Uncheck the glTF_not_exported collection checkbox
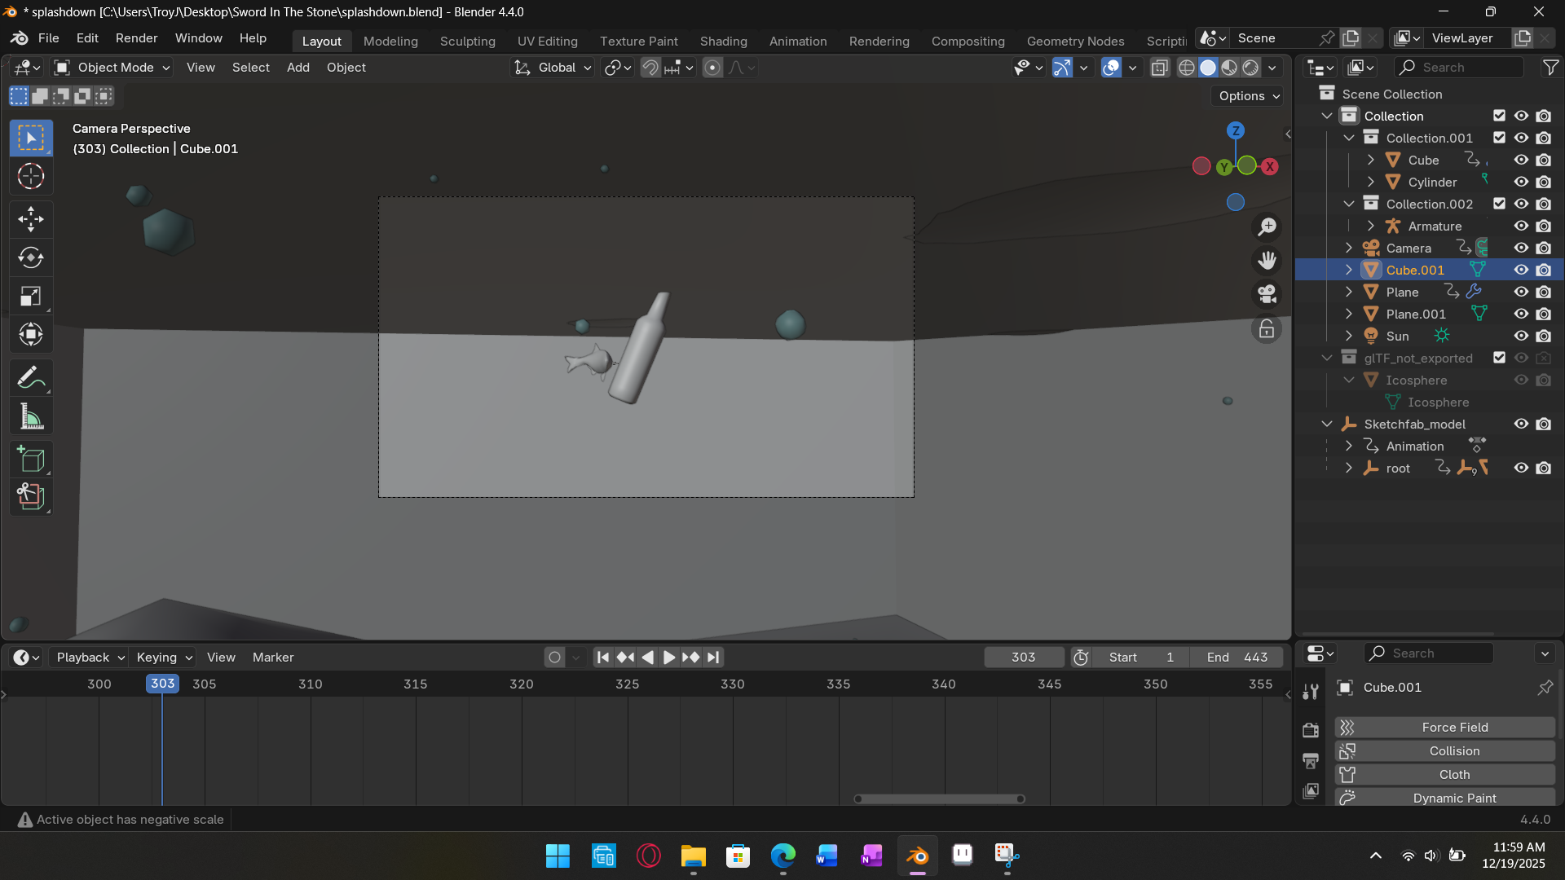This screenshot has height=880, width=1565. (1499, 358)
